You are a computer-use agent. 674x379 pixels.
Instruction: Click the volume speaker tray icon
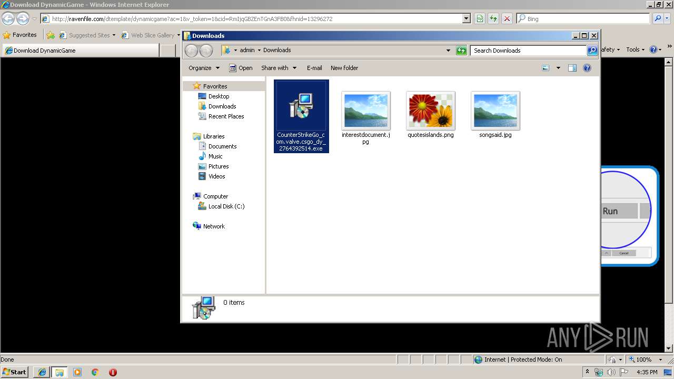[611, 372]
